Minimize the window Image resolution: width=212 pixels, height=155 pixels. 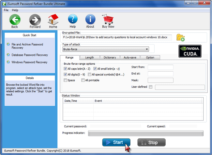click(189, 3)
